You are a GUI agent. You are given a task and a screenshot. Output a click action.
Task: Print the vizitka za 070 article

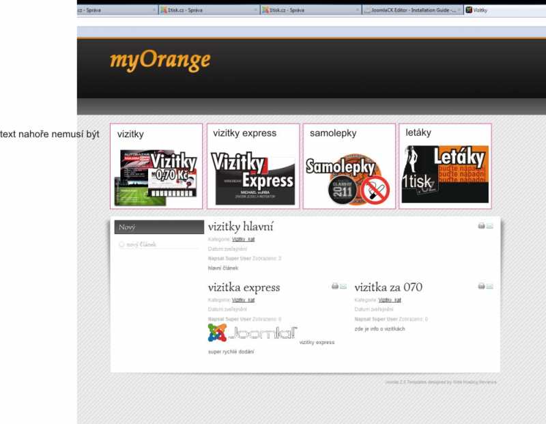click(x=481, y=286)
